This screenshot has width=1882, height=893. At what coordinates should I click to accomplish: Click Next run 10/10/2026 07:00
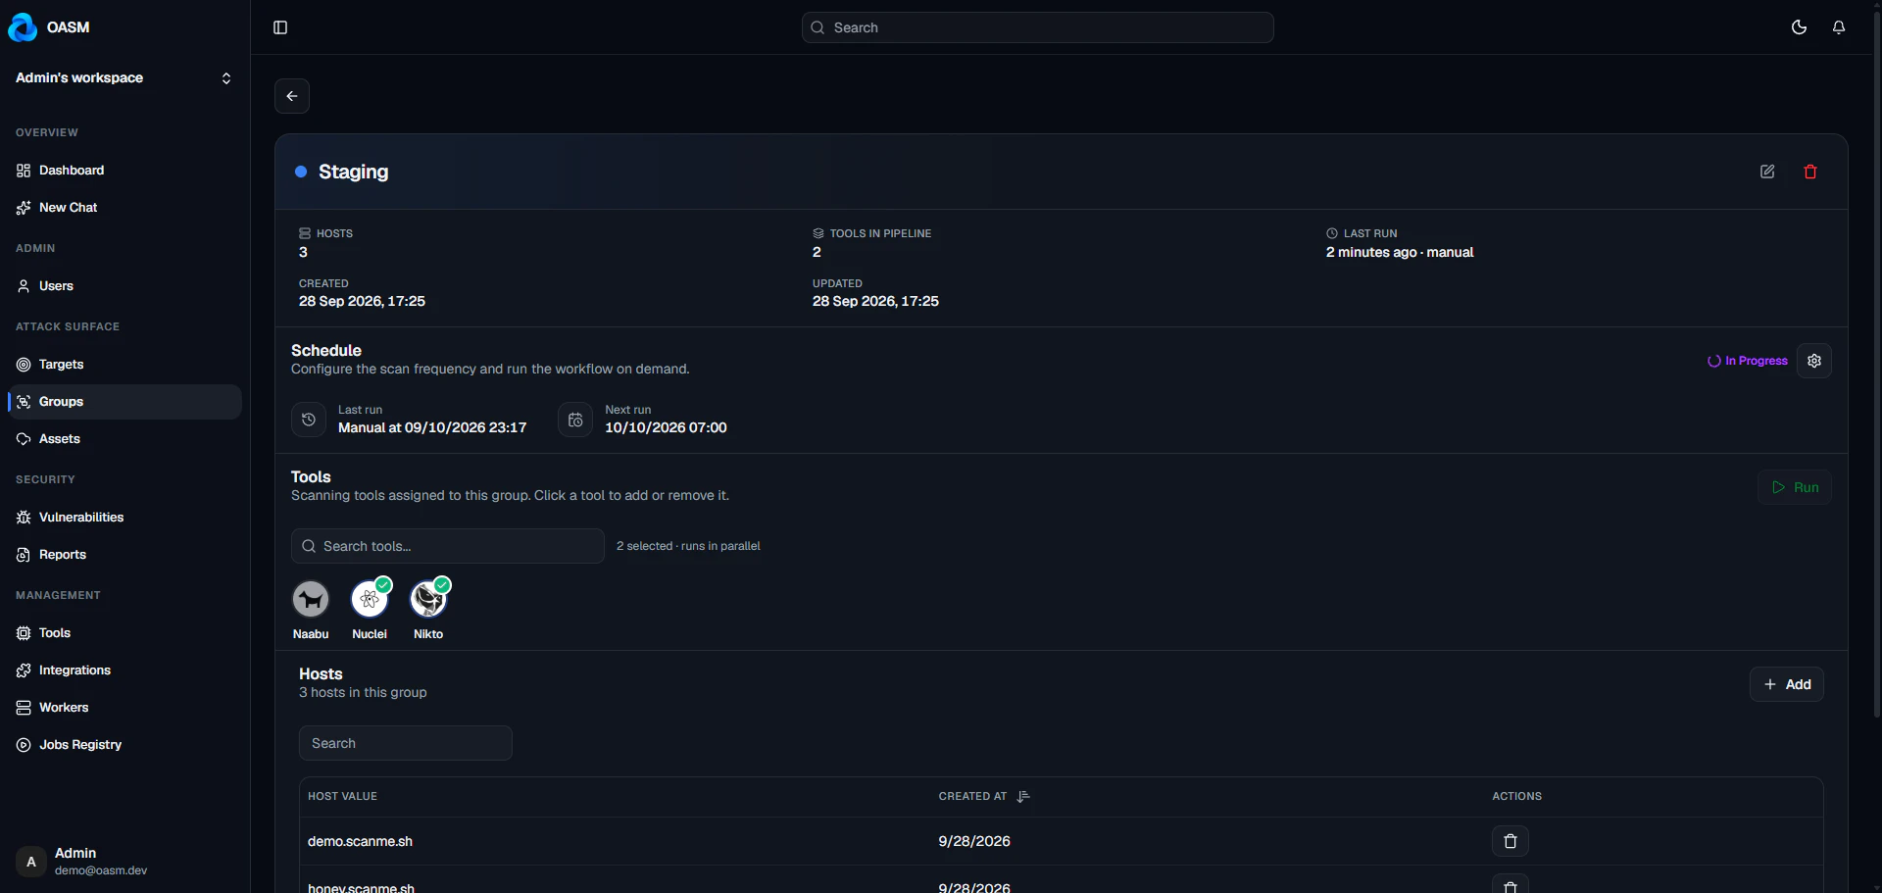pos(666,427)
